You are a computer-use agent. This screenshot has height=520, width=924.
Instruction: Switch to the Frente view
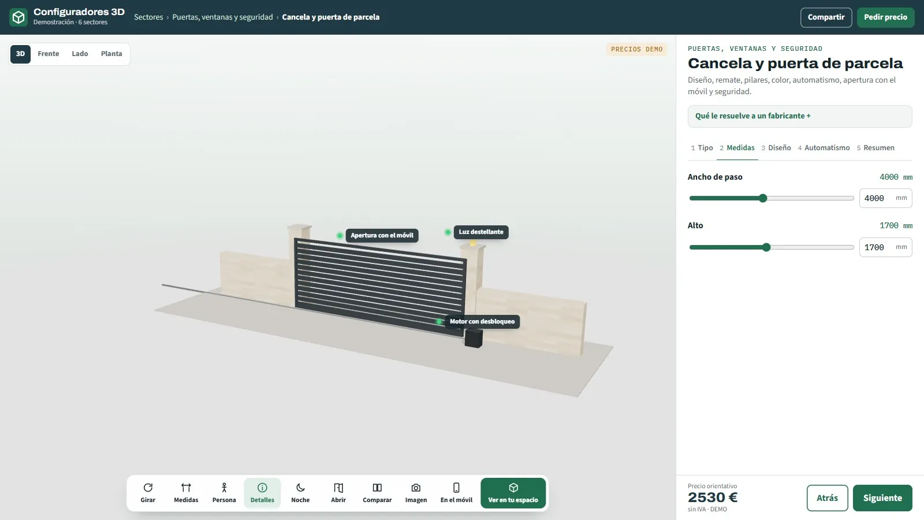49,54
